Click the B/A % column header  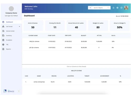(113, 36)
